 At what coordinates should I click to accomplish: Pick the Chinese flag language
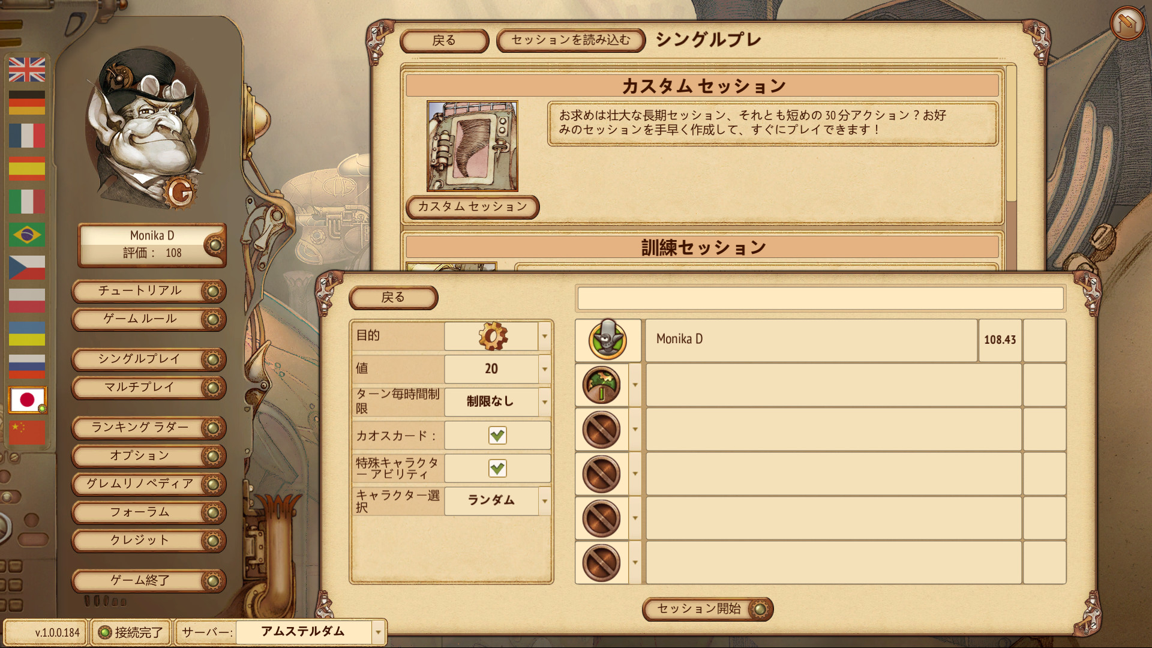(27, 433)
